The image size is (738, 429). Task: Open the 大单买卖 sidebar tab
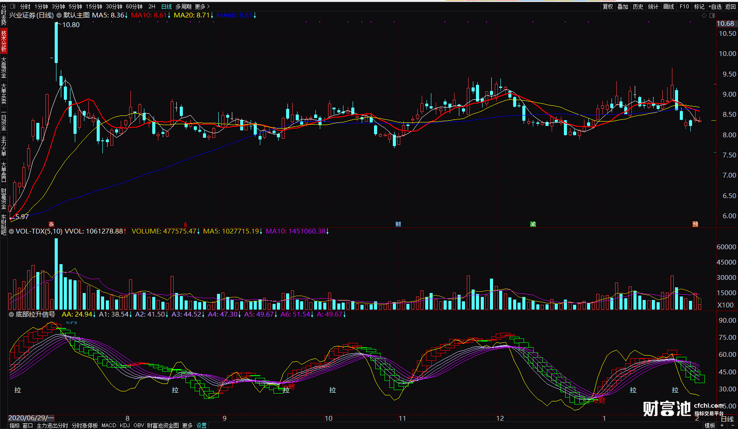3,94
